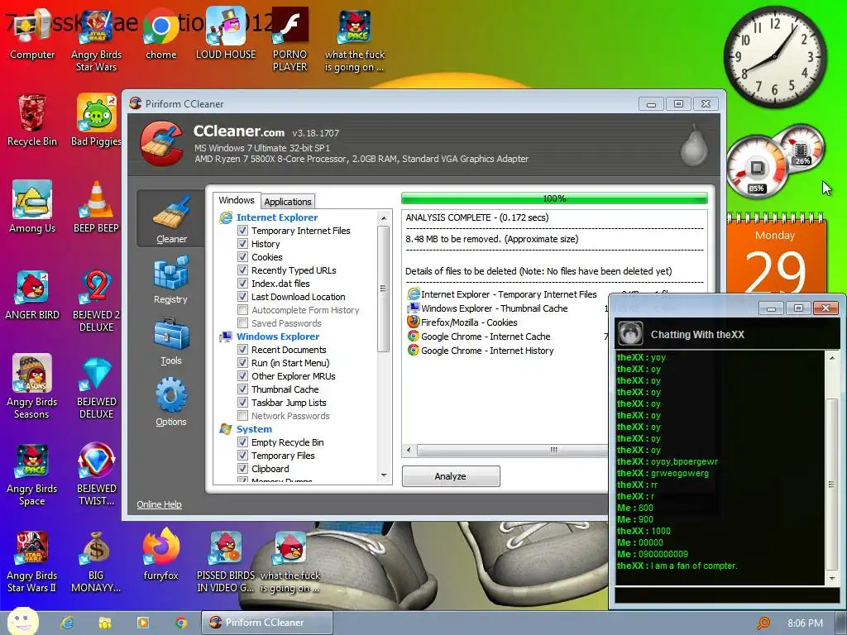This screenshot has width=847, height=635.
Task: Select the BEJEWED TWIST icon
Action: (x=96, y=474)
